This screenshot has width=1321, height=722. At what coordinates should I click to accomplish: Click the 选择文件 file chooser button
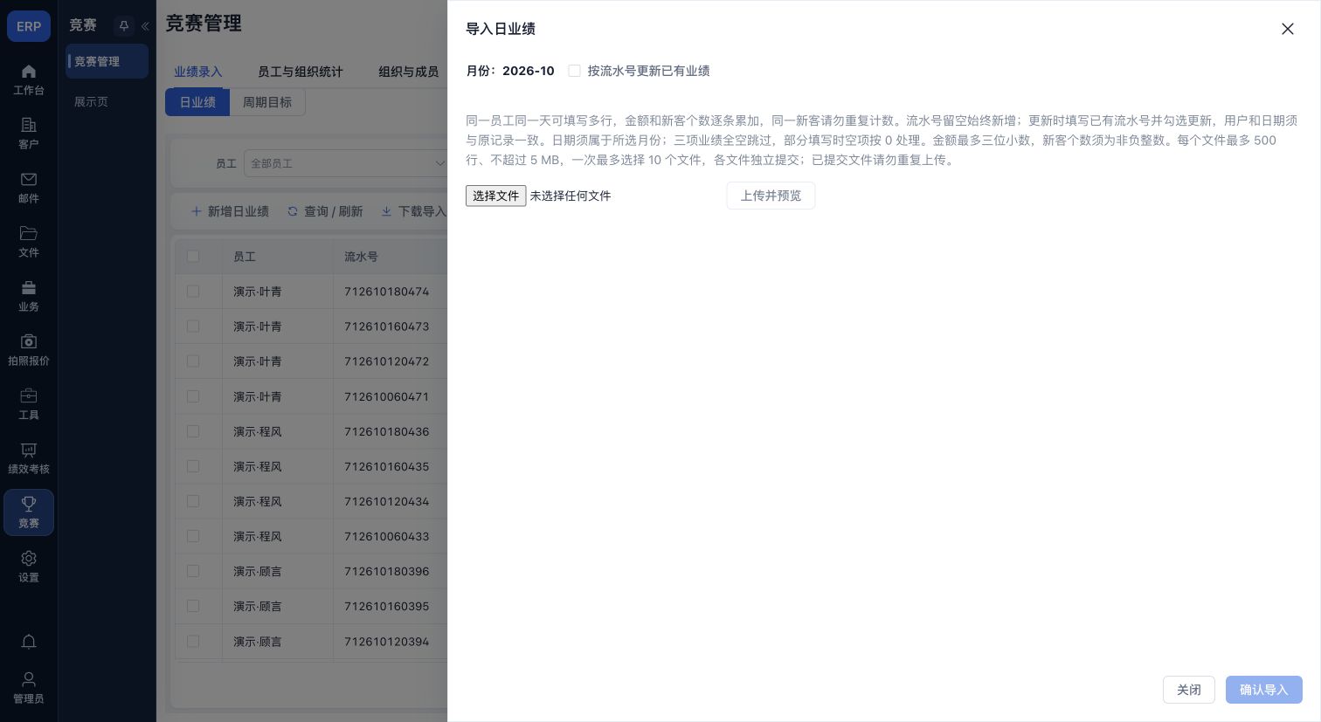pos(495,196)
